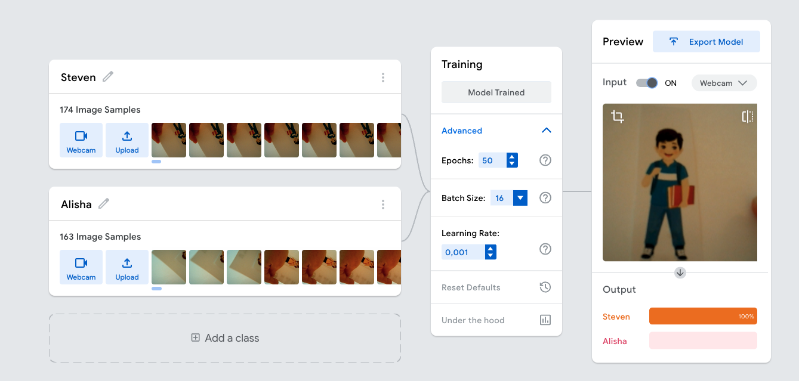Viewport: 799px width, 381px height.
Task: Collapse the Advanced training section
Action: (546, 131)
